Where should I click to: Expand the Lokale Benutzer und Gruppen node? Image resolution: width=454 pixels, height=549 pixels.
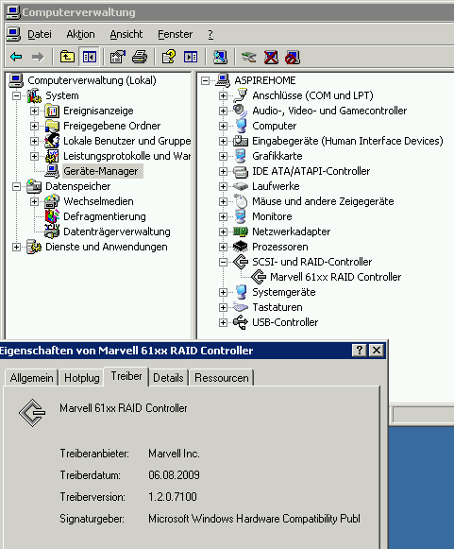pos(34,141)
